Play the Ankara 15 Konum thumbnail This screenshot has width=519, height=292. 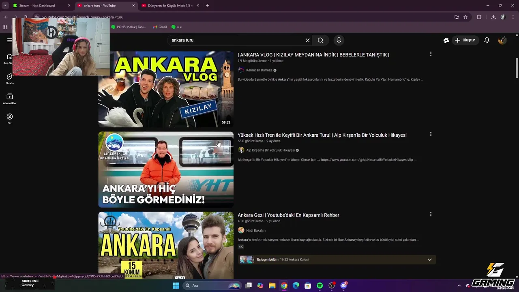point(166,245)
